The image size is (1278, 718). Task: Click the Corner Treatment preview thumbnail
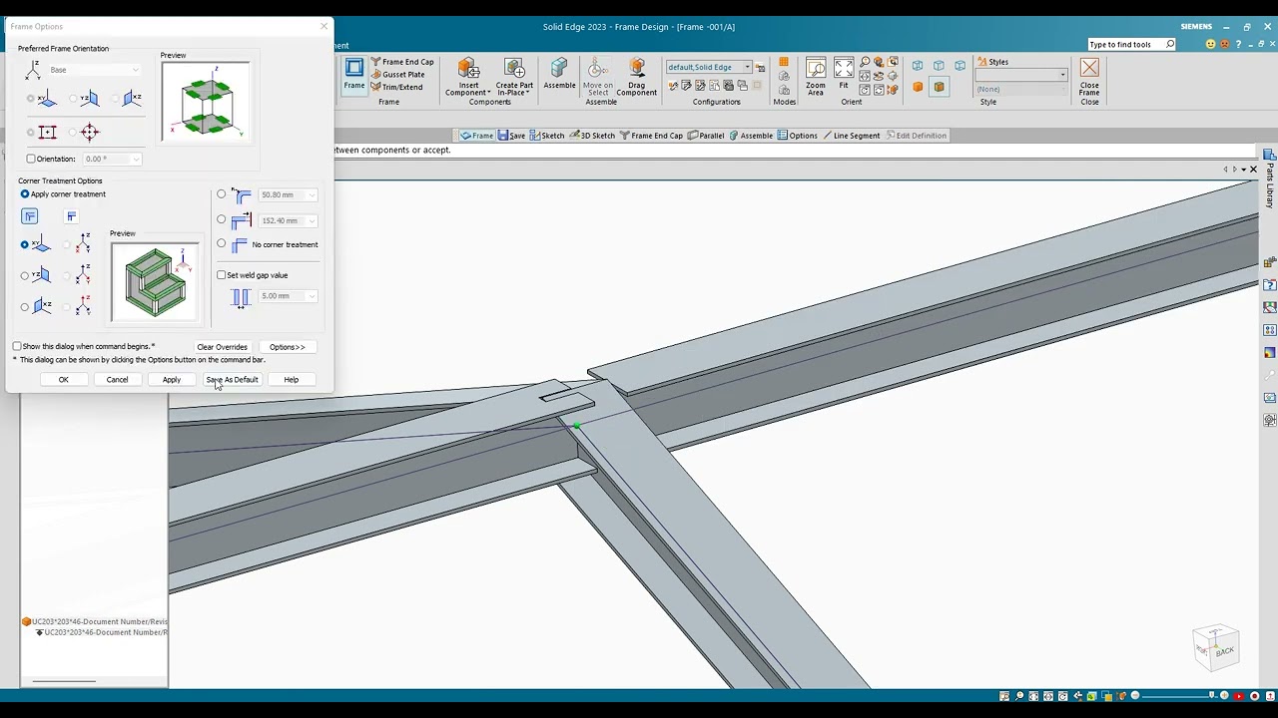point(155,282)
